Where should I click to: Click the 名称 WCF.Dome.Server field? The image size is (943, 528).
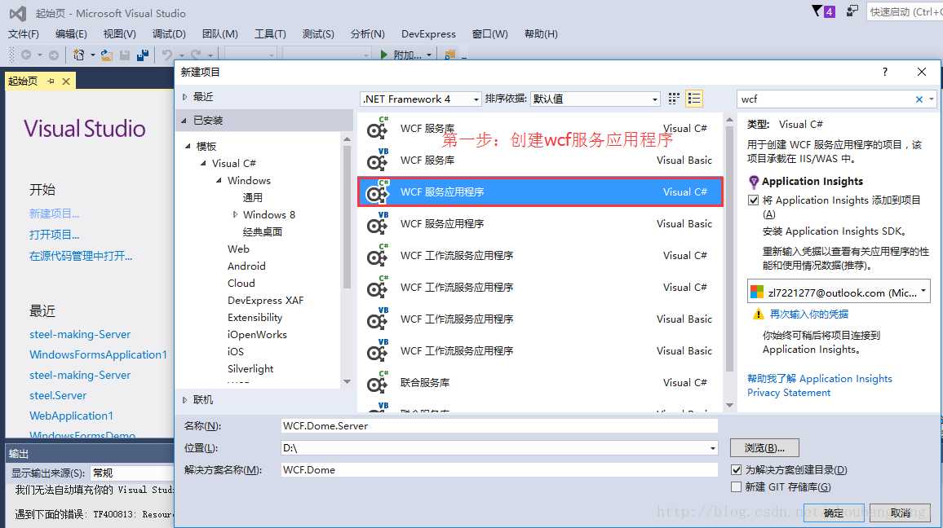coord(499,426)
